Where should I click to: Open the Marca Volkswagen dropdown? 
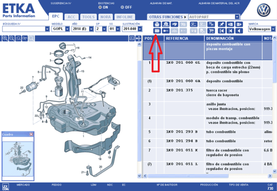[273, 29]
